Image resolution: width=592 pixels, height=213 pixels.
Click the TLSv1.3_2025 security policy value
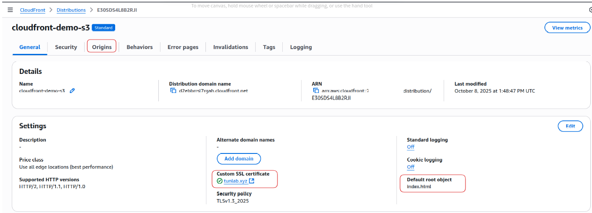(233, 201)
